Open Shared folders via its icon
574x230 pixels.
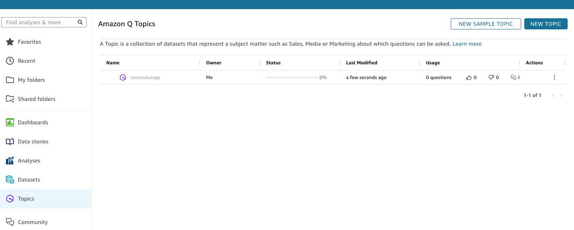click(x=10, y=99)
